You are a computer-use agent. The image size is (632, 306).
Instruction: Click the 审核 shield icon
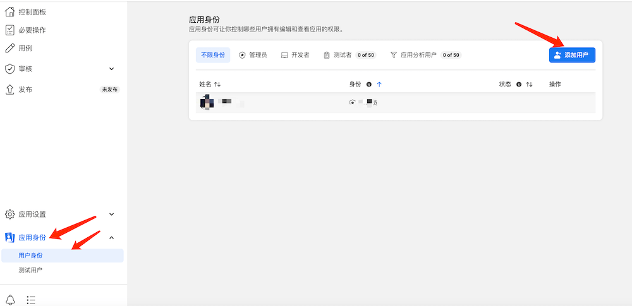point(9,68)
